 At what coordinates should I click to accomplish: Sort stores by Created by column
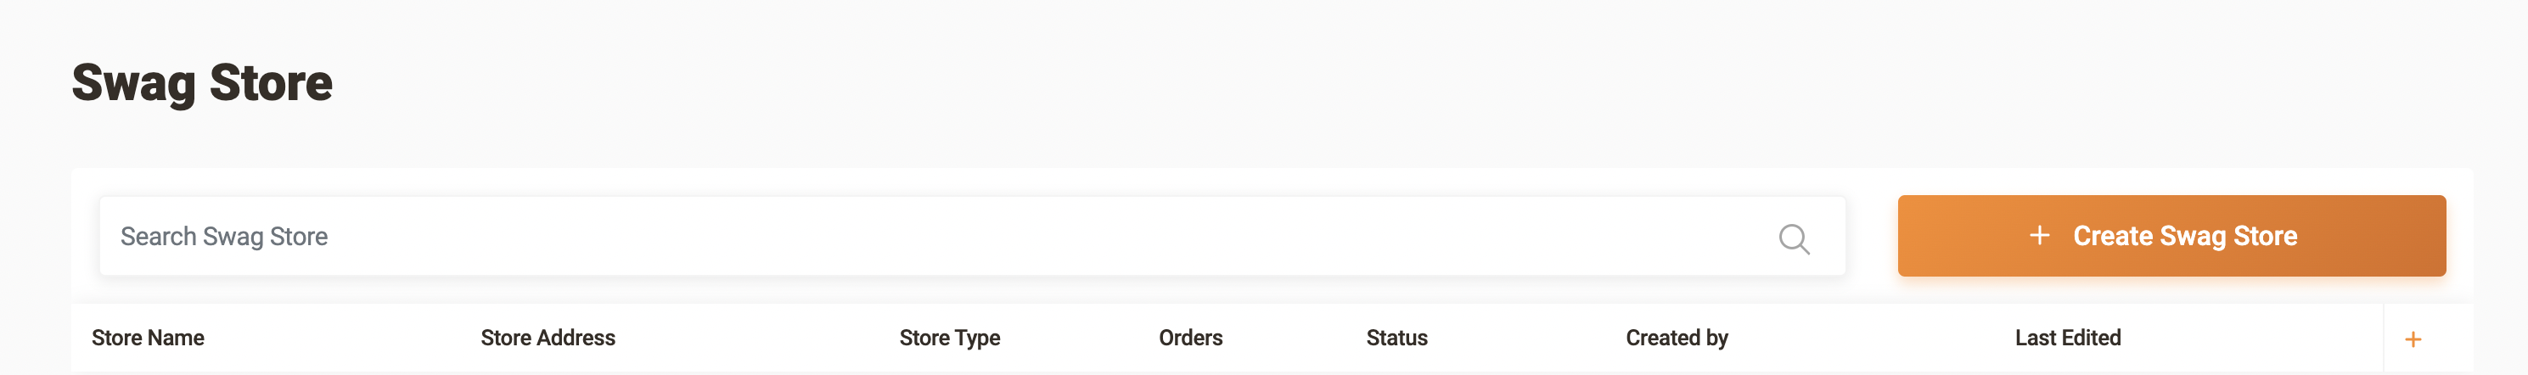[x=1677, y=338]
